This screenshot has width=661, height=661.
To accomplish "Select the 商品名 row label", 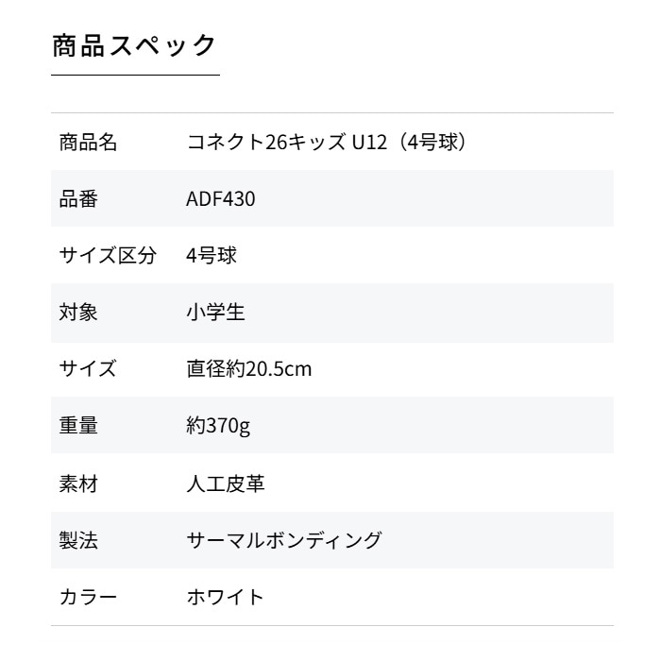I will click(x=88, y=143).
